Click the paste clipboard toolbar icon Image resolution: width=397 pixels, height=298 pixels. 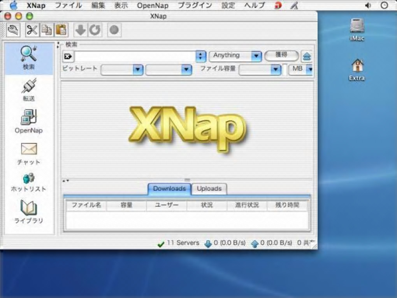pyautogui.click(x=61, y=30)
